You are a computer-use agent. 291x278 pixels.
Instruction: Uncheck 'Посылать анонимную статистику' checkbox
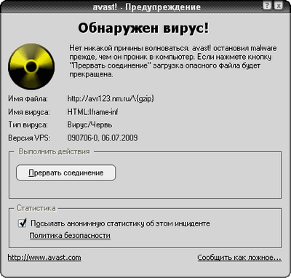[x=23, y=223]
